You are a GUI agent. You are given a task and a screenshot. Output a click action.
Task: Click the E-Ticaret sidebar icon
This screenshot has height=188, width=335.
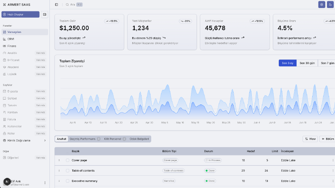pos(5,60)
